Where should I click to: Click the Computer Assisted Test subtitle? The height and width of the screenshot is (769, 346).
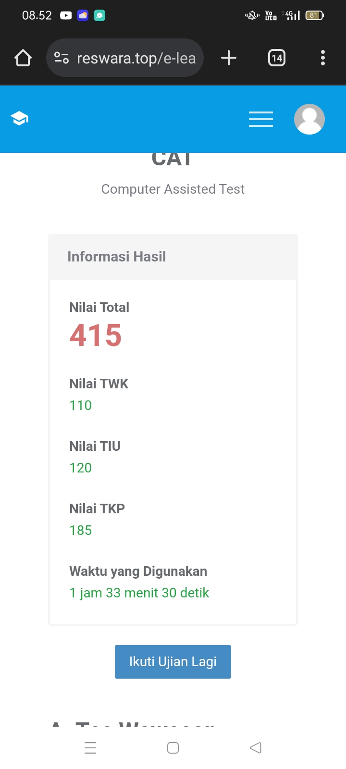[173, 189]
